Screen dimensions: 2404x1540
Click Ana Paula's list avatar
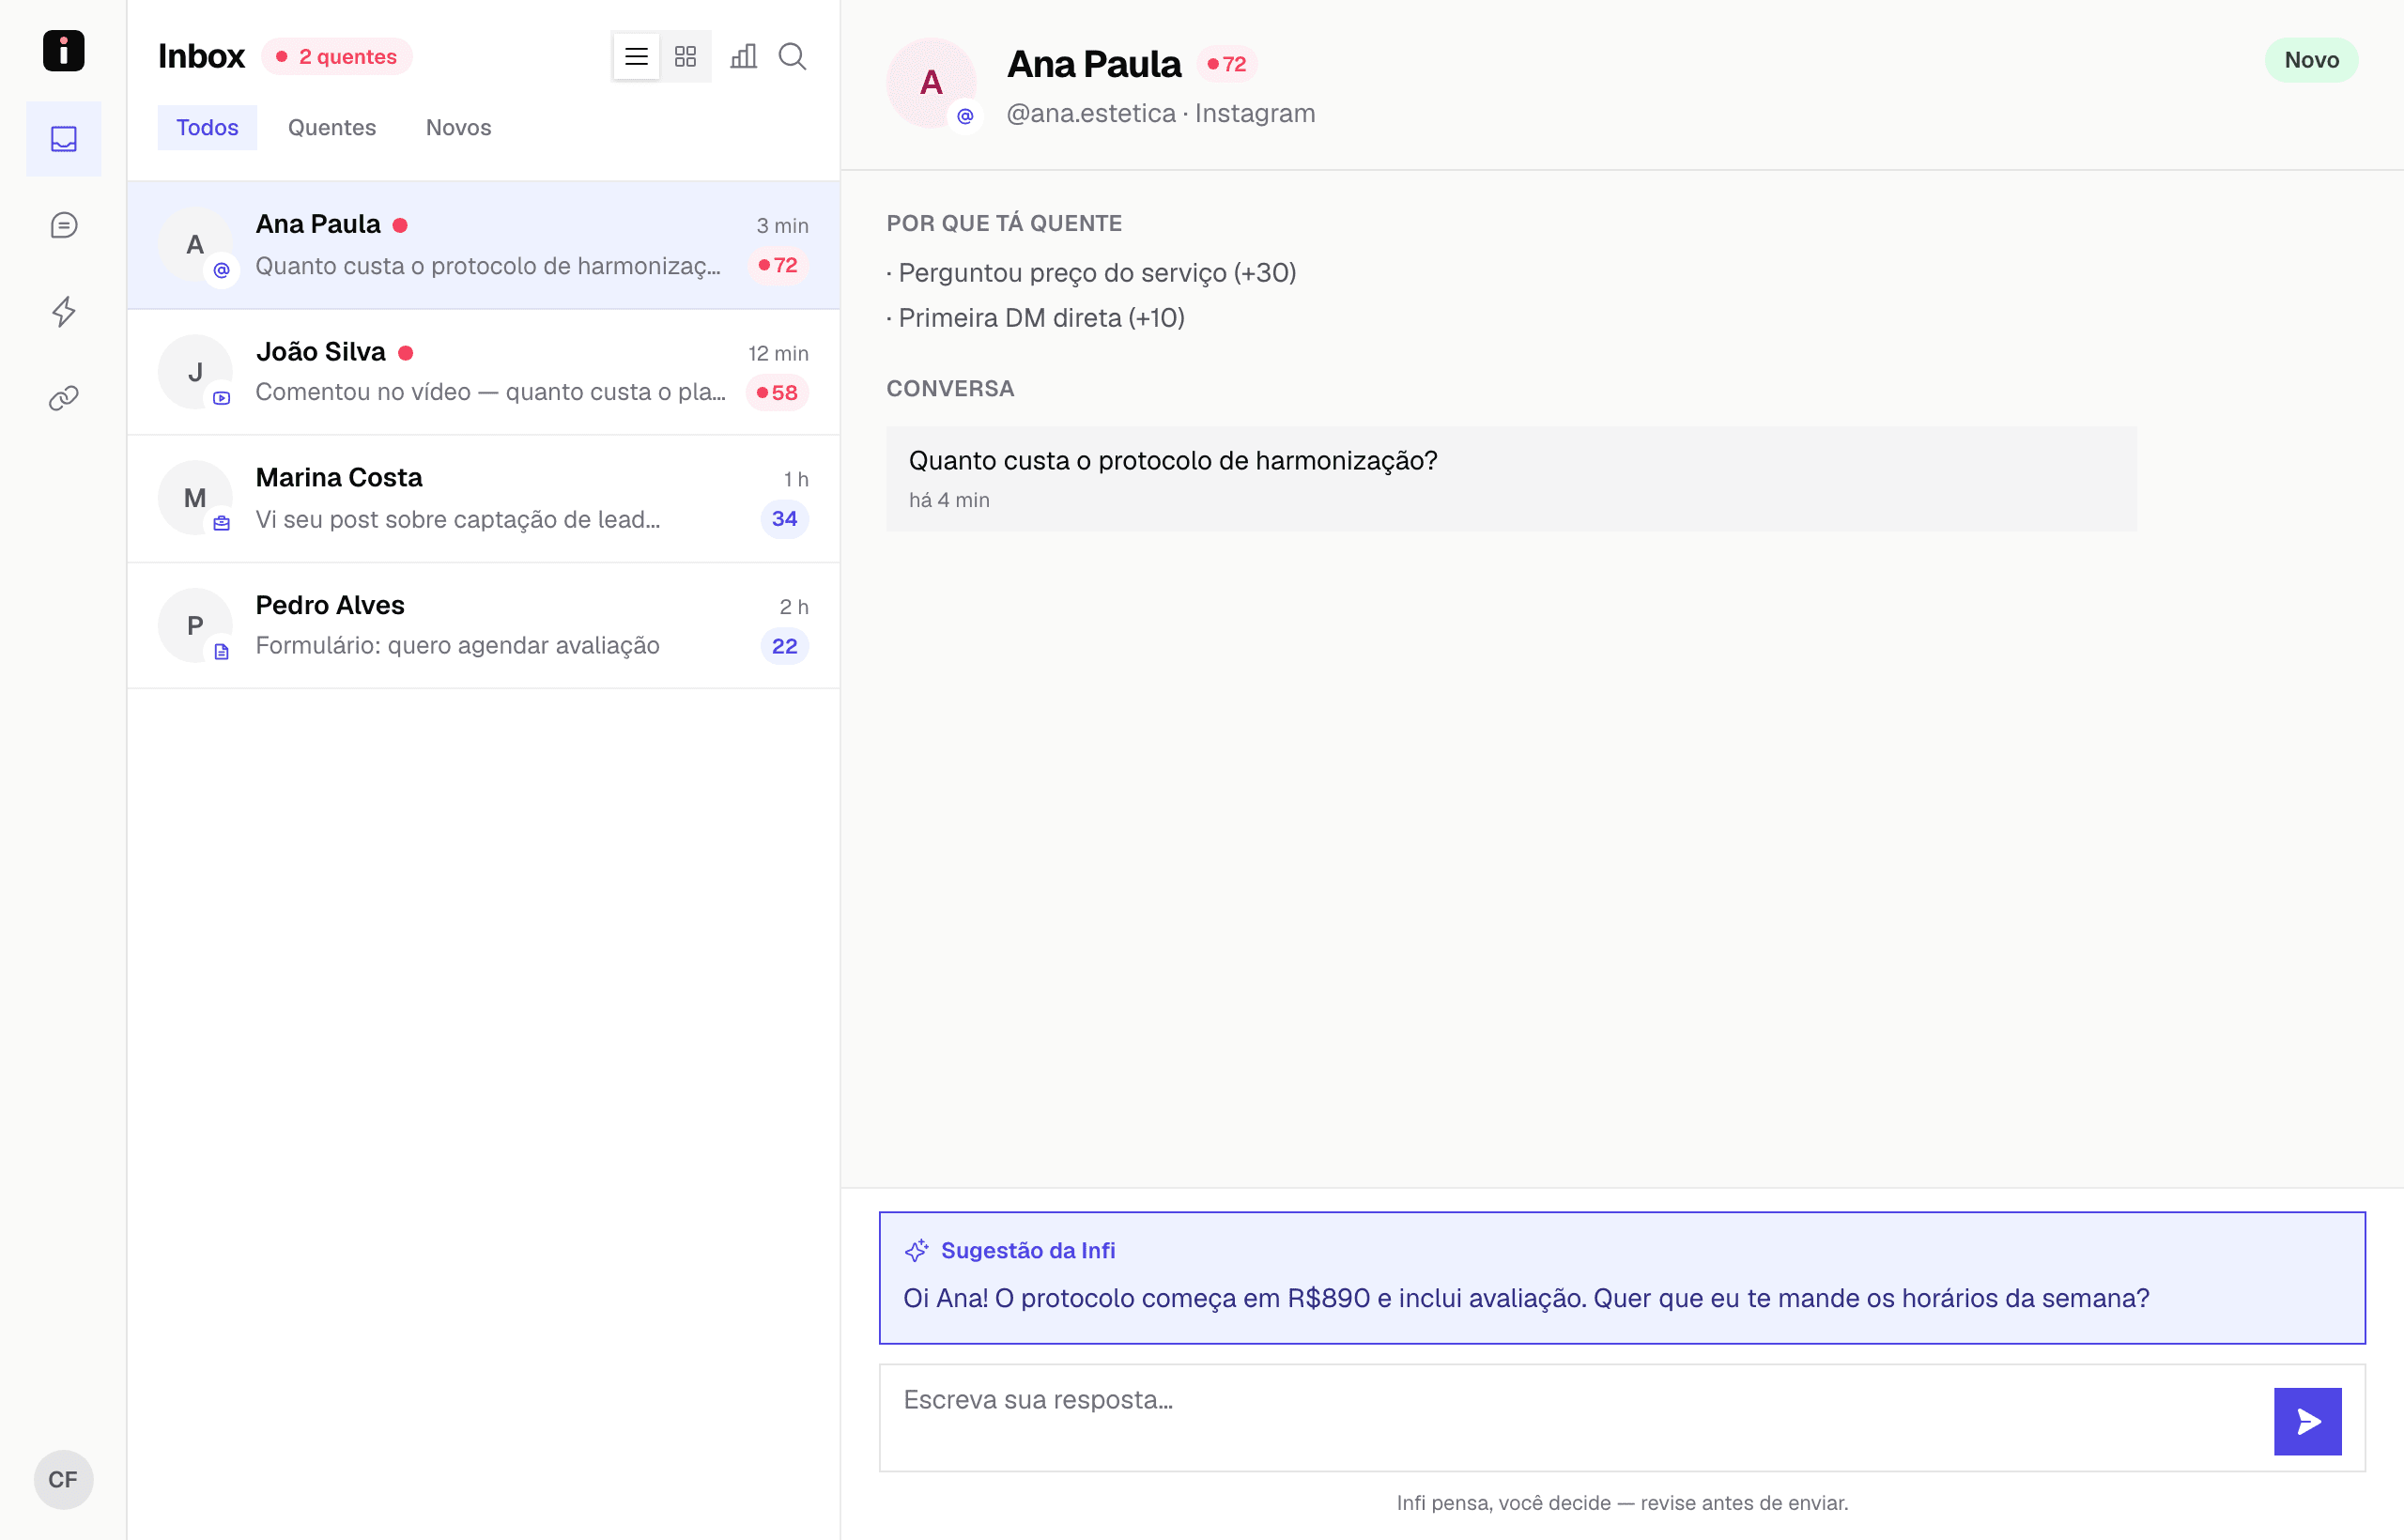(x=195, y=245)
